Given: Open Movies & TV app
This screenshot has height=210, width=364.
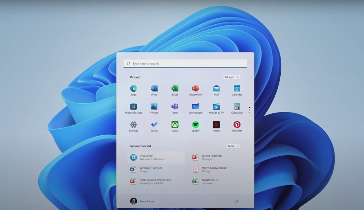Looking at the screenshot, I should pos(216,107).
